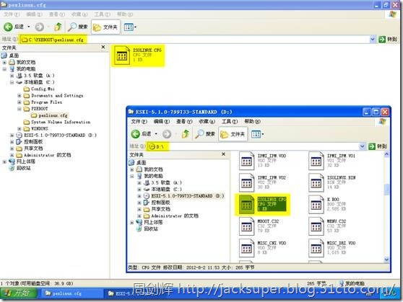
Task: Select pxelinux.cfg folder in tree
Action: [49, 115]
